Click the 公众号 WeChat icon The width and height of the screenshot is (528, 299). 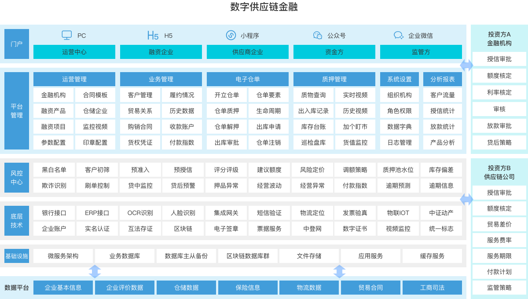click(x=318, y=35)
